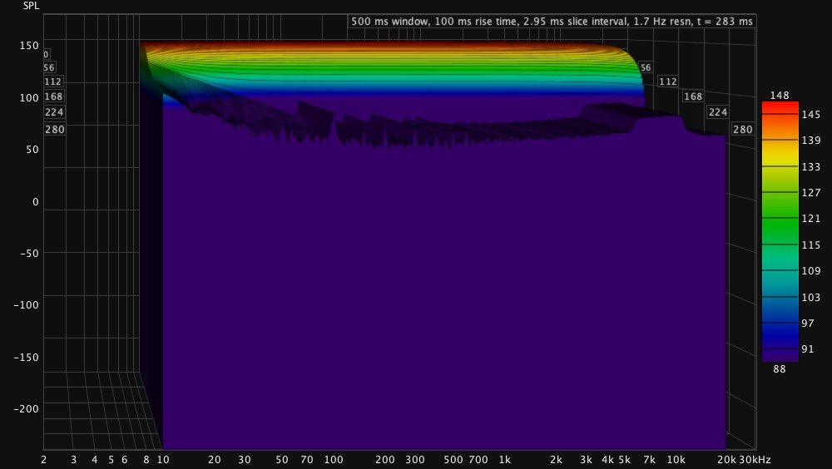Click the 103 label on the color scale
832x469 pixels.
click(x=810, y=297)
